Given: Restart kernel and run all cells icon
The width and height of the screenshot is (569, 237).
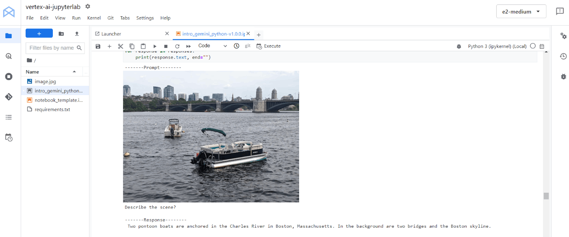Looking at the screenshot, I should pyautogui.click(x=189, y=46).
